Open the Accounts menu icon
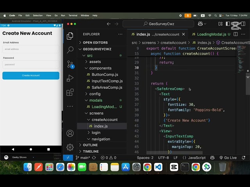 click(x=70, y=133)
